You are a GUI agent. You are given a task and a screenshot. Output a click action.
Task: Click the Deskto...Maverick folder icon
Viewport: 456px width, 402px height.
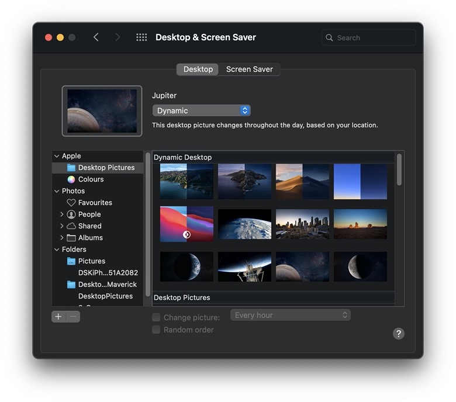pos(71,285)
